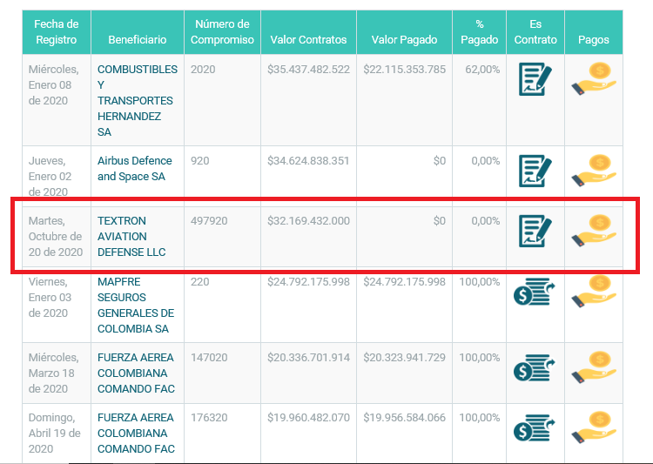653x464 pixels.
Task: Open TEXTRON AVIATION DEFENSE LLC link
Action: tap(131, 236)
